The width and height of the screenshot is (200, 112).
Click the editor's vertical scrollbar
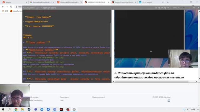tap(110, 40)
